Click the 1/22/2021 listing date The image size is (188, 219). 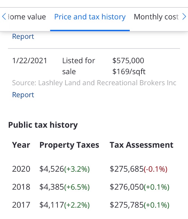click(29, 60)
